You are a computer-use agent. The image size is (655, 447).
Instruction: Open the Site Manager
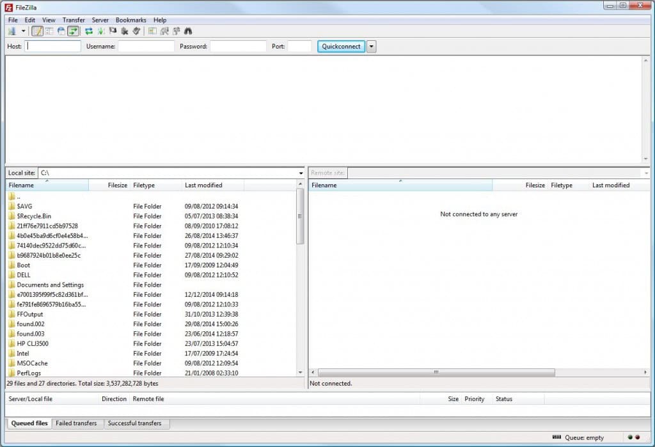point(12,31)
